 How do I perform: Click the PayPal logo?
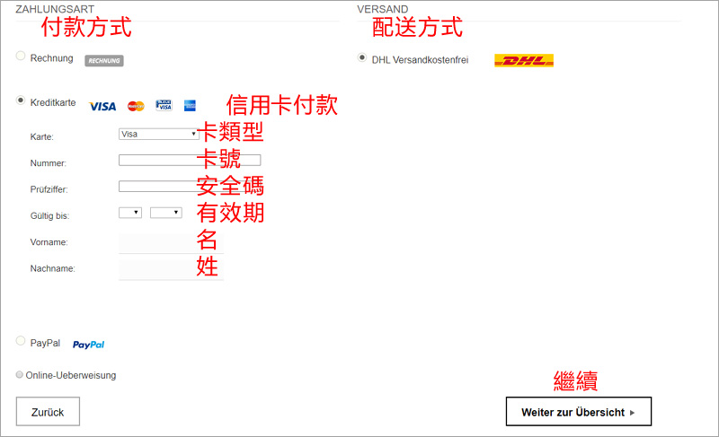[x=88, y=345]
